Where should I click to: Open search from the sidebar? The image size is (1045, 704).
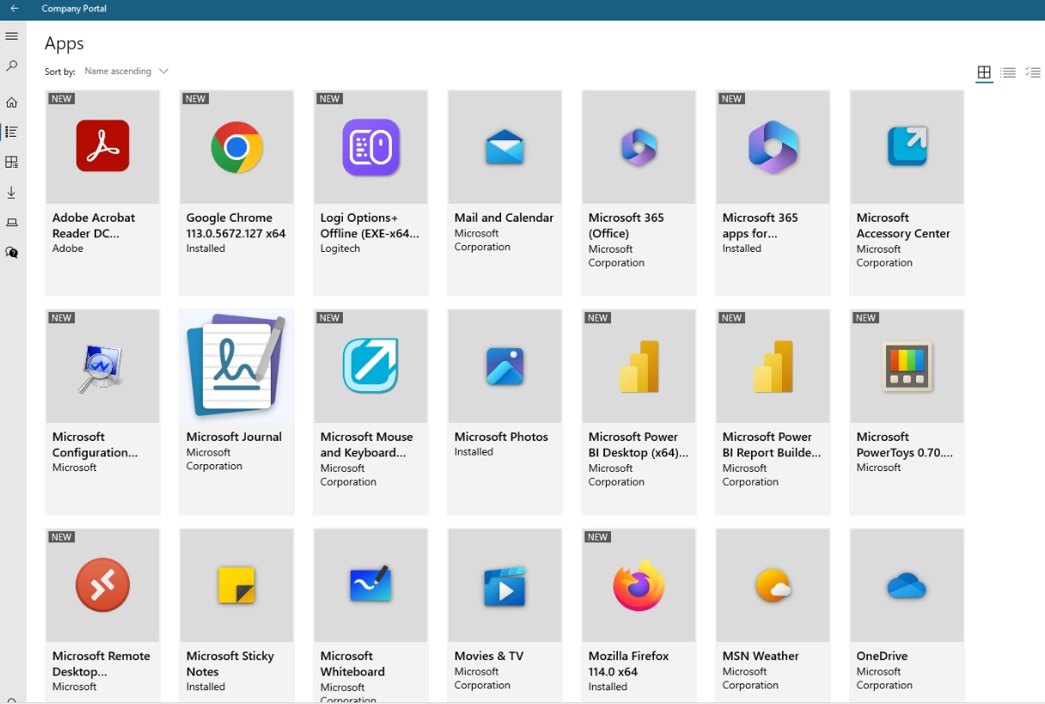[x=12, y=65]
